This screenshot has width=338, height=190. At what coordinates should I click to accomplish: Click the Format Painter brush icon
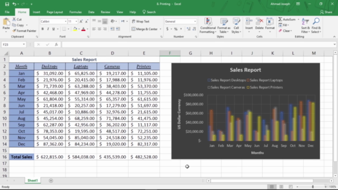click(x=14, y=31)
